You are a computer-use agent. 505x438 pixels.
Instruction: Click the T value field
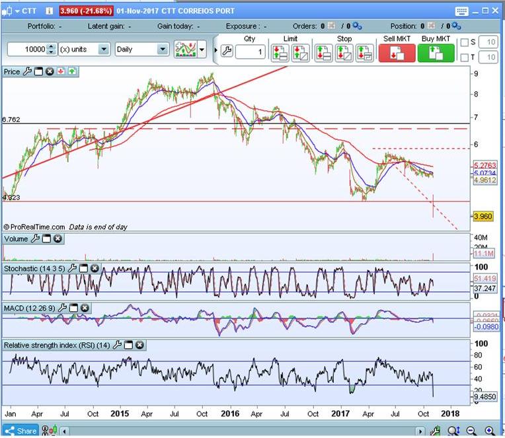488,57
